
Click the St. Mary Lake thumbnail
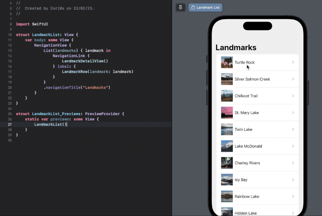(227, 113)
